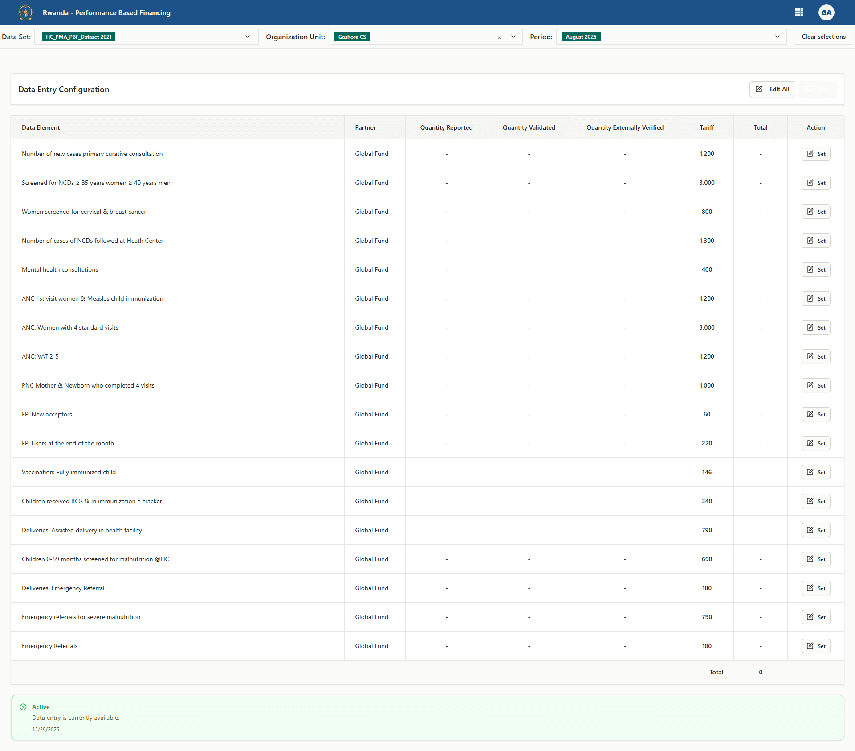Click the green check icon in the Active banner
The height and width of the screenshot is (751, 855).
coord(23,707)
